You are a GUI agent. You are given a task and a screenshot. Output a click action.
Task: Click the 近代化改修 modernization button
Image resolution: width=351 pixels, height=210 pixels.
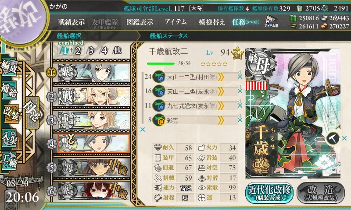(x=269, y=192)
